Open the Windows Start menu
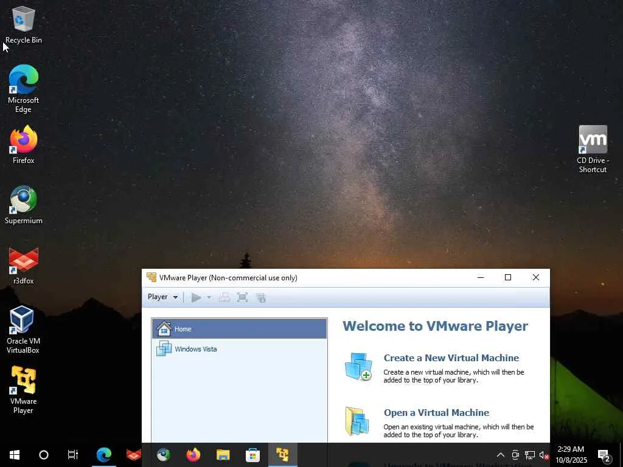 (15, 455)
